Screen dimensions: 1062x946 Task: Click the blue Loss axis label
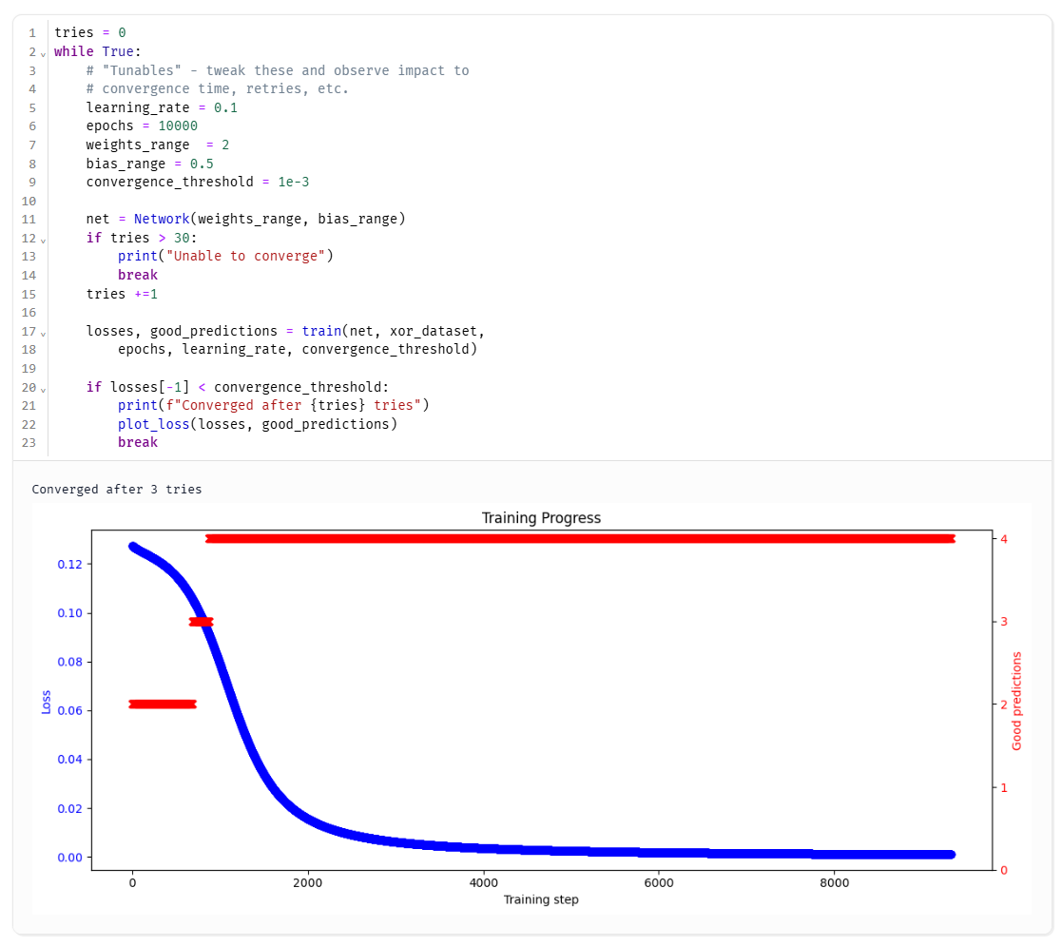pos(47,703)
